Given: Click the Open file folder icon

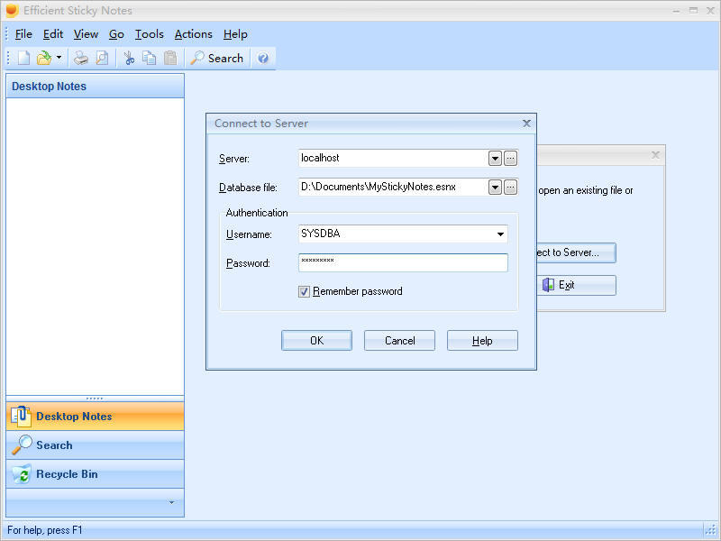Looking at the screenshot, I should pyautogui.click(x=44, y=59).
